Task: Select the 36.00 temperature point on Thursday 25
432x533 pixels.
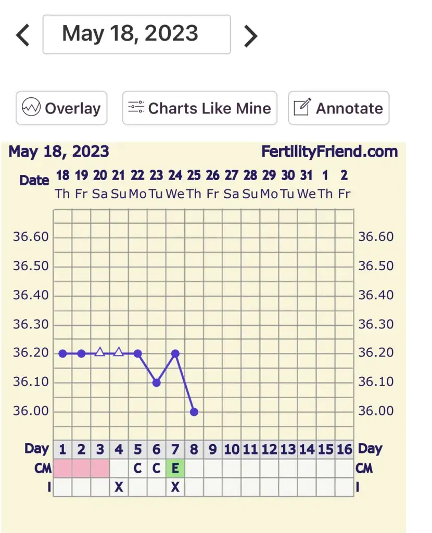Action: [x=194, y=412]
